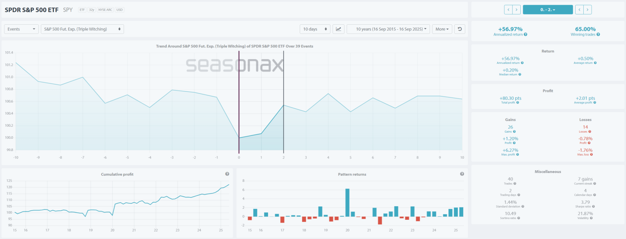Click help icon beside Max. profit
Image resolution: width=626 pixels, height=239 pixels.
[518, 155]
